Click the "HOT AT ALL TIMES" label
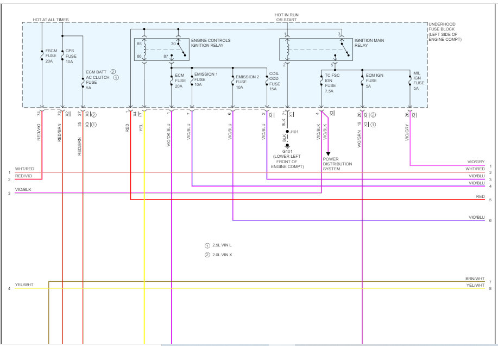 [x=51, y=20]
